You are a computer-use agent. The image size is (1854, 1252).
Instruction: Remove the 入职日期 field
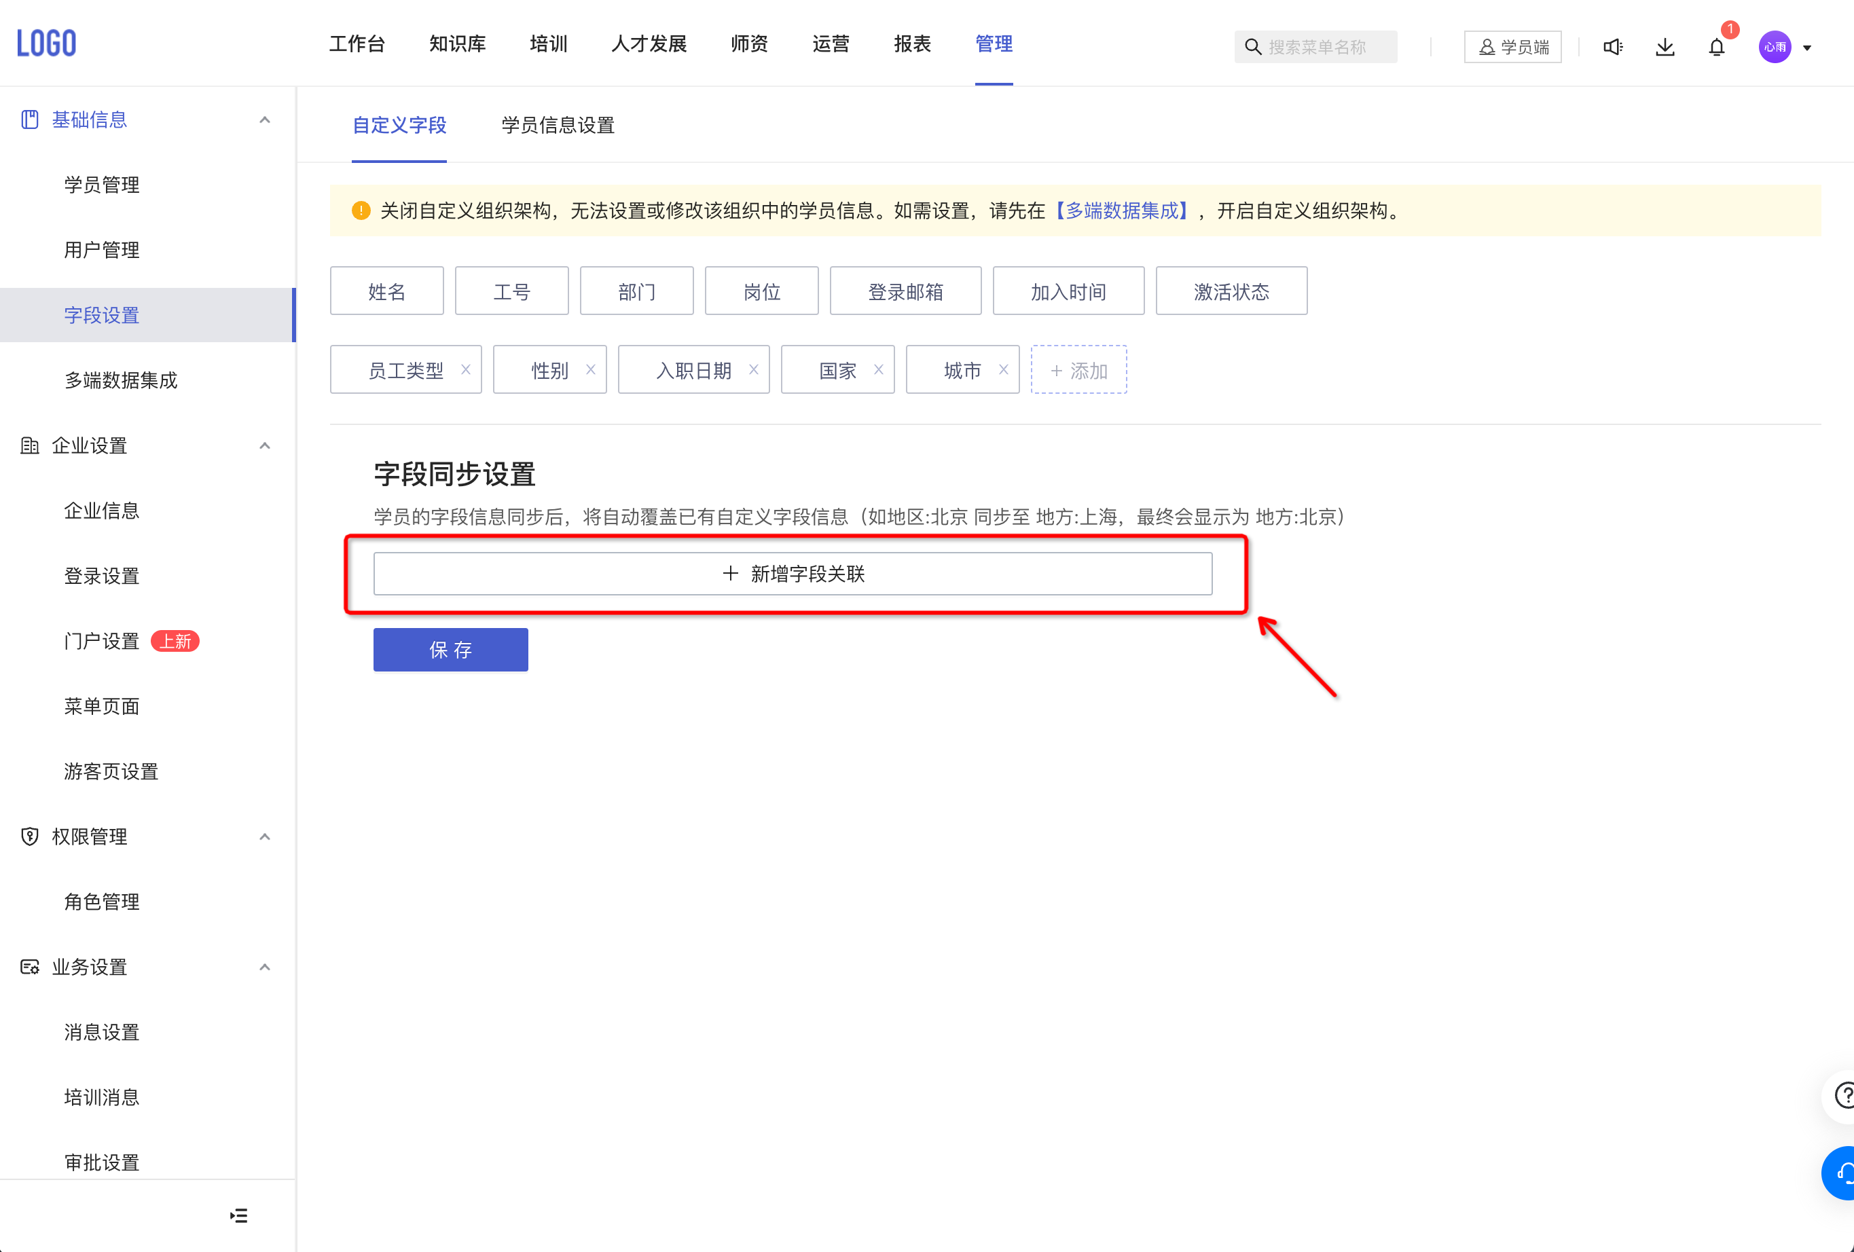(x=753, y=369)
